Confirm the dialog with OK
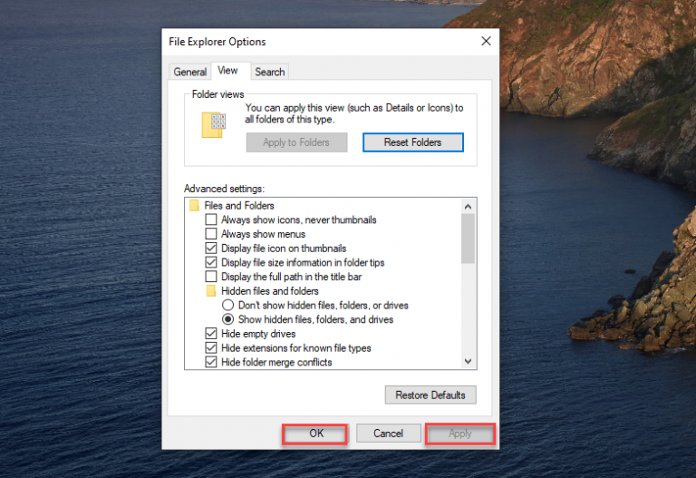 click(x=316, y=434)
